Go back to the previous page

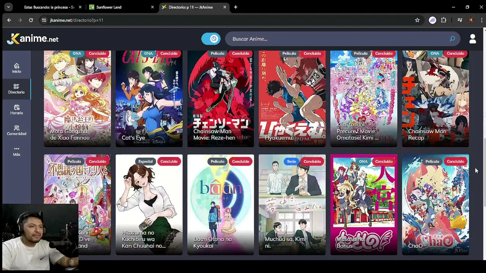click(9, 20)
